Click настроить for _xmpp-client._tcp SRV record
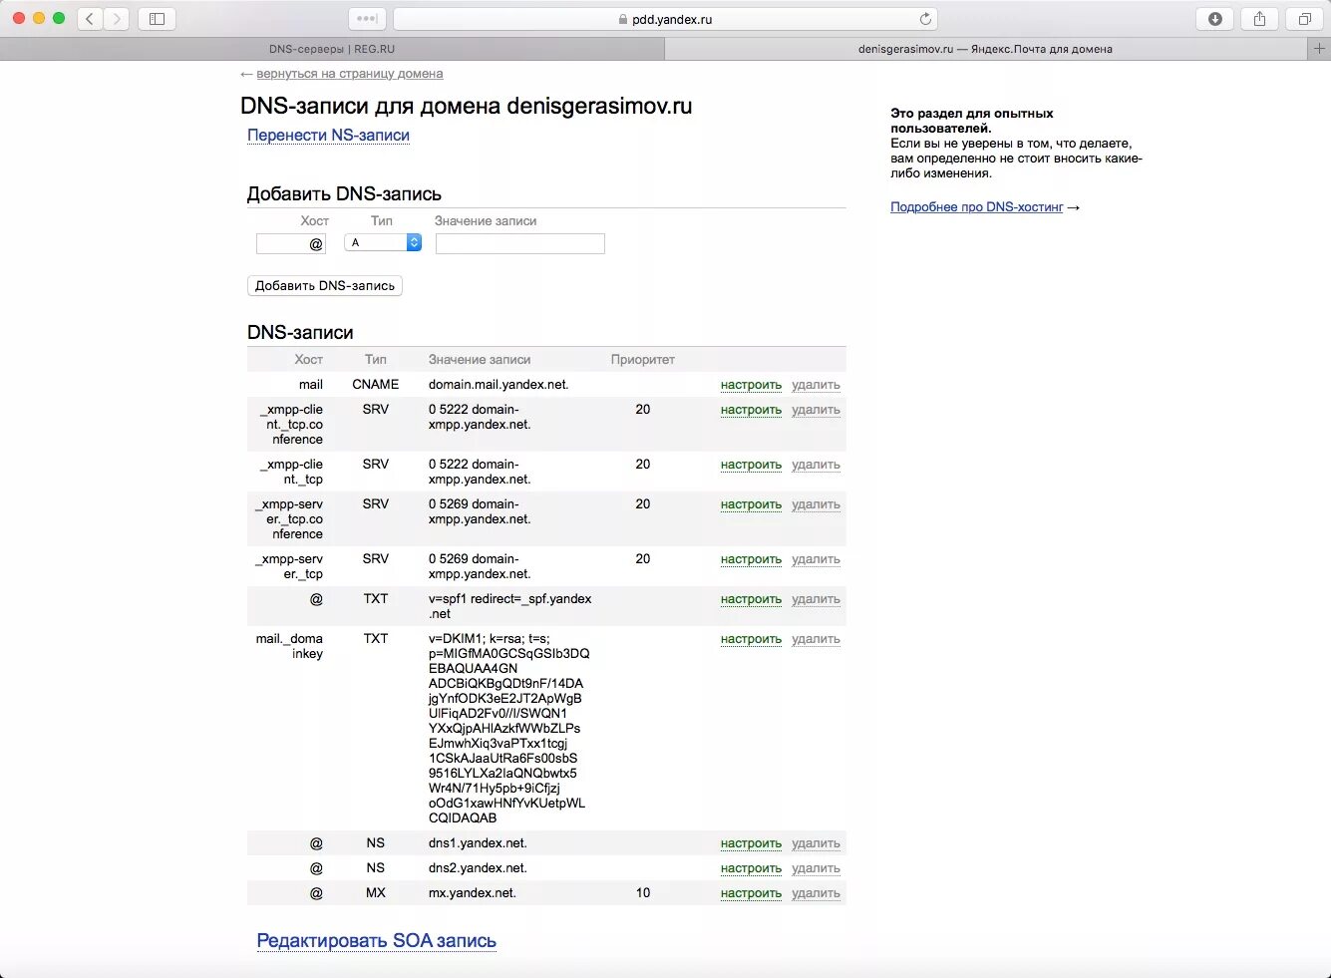 (751, 465)
